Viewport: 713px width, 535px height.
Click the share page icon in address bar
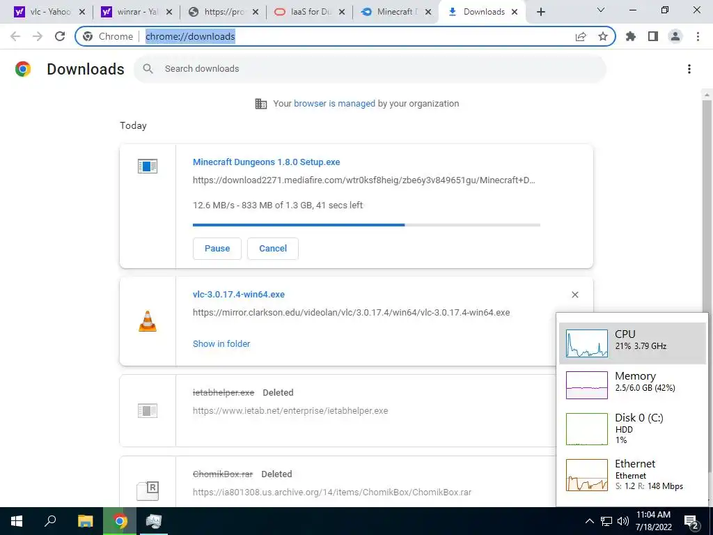[581, 36]
